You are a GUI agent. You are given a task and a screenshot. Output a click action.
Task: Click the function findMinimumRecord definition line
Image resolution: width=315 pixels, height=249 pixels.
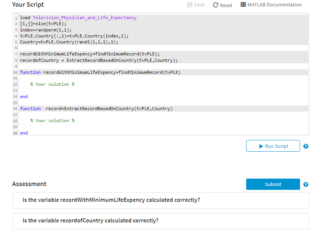tap(100, 72)
